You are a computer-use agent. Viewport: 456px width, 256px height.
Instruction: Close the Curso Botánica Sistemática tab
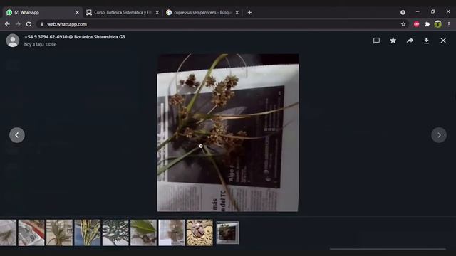tap(157, 13)
